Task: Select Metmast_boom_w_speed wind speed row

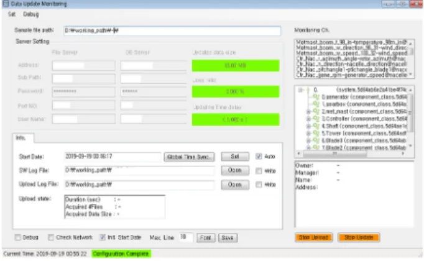Action: [x=351, y=53]
